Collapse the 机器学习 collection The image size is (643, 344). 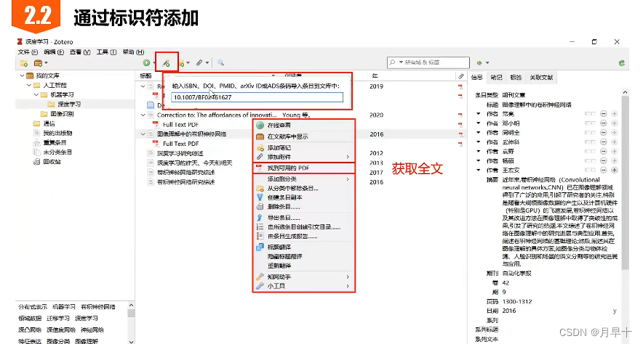(36, 94)
